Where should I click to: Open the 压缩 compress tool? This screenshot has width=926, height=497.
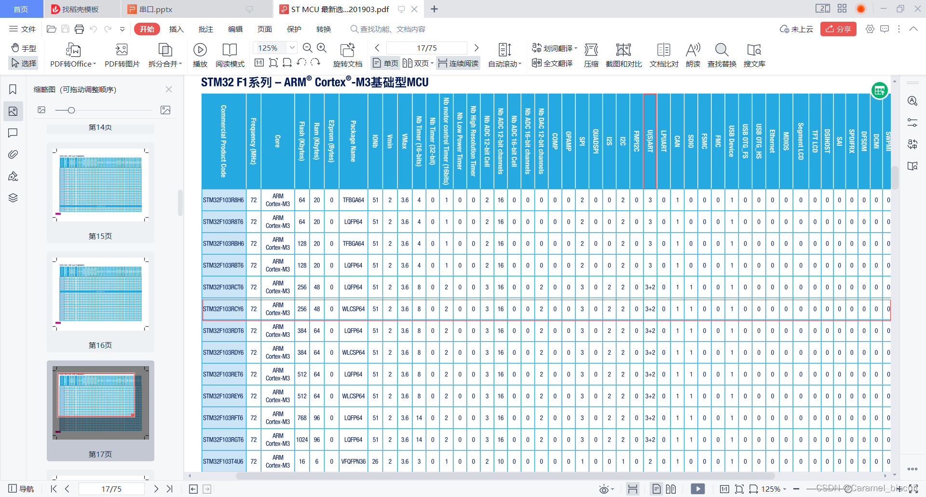pos(591,55)
